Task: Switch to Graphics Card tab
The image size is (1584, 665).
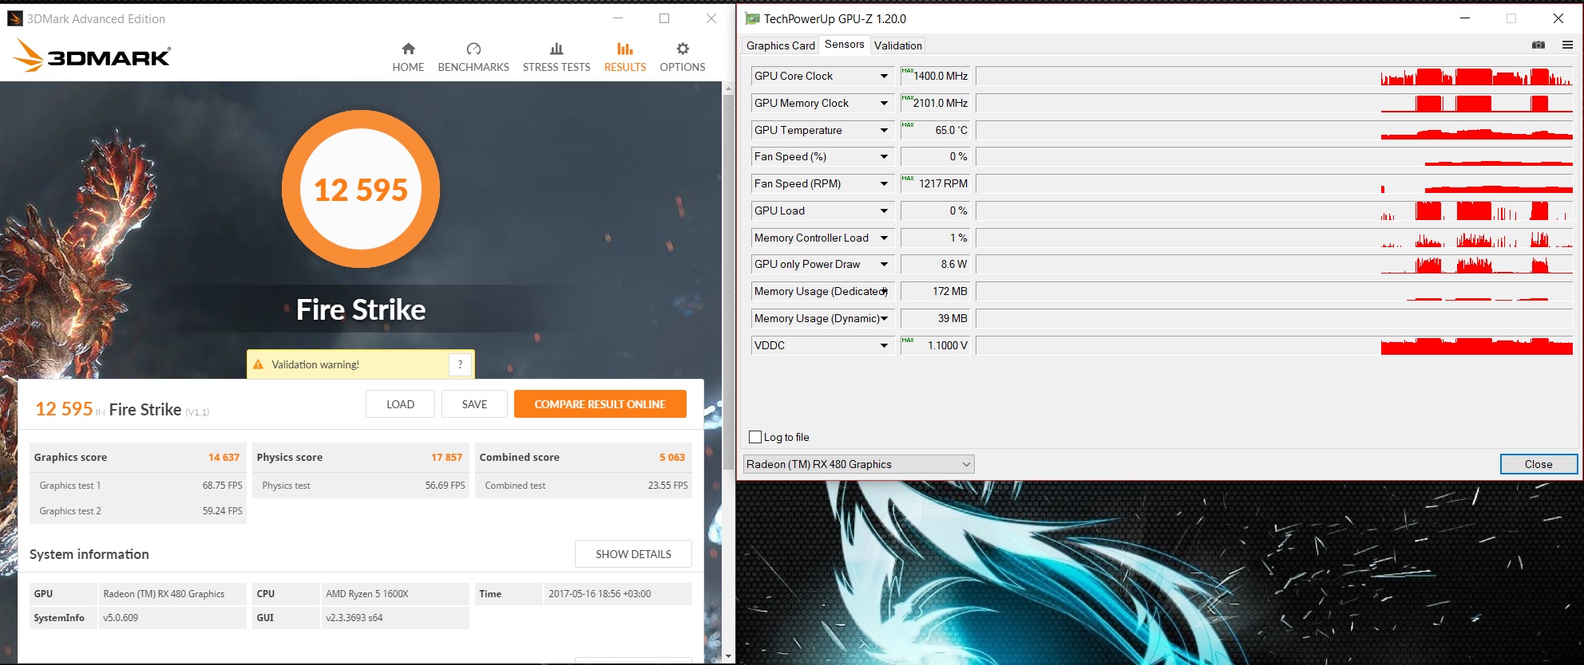Action: [x=780, y=45]
